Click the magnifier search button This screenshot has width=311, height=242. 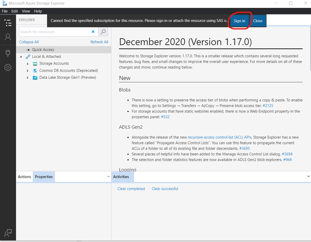[103, 32]
